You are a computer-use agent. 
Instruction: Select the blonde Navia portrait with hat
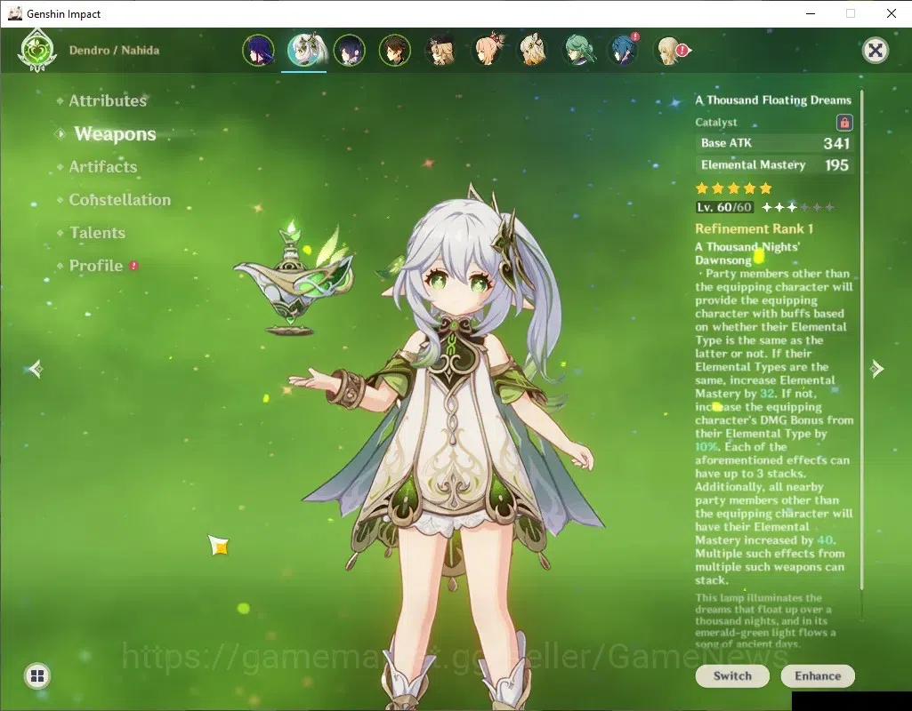point(441,51)
